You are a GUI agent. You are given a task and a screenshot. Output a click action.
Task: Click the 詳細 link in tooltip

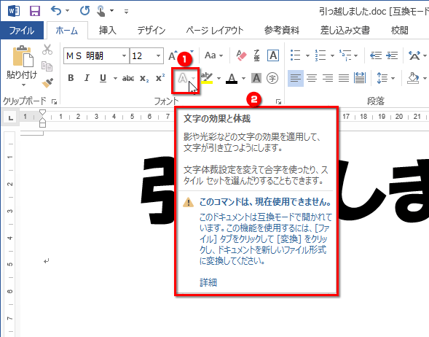click(208, 282)
